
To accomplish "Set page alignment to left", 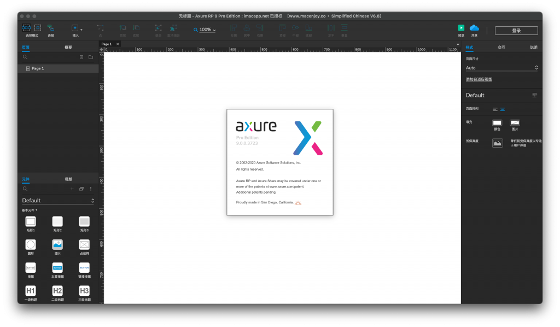I will (495, 109).
